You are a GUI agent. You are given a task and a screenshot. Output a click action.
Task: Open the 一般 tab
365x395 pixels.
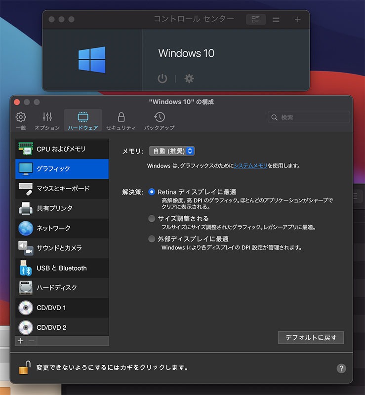click(21, 121)
